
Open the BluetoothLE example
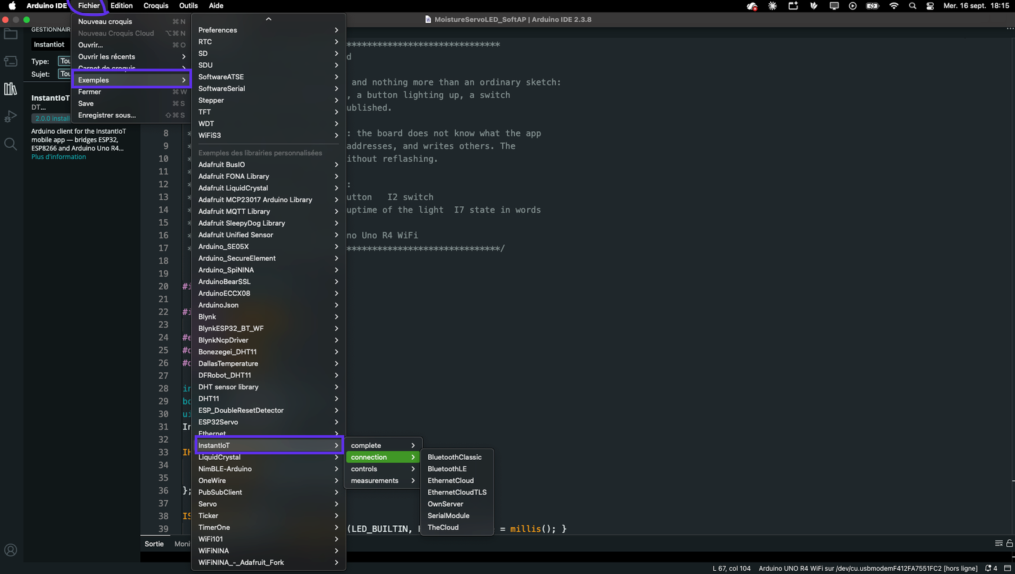point(457,469)
